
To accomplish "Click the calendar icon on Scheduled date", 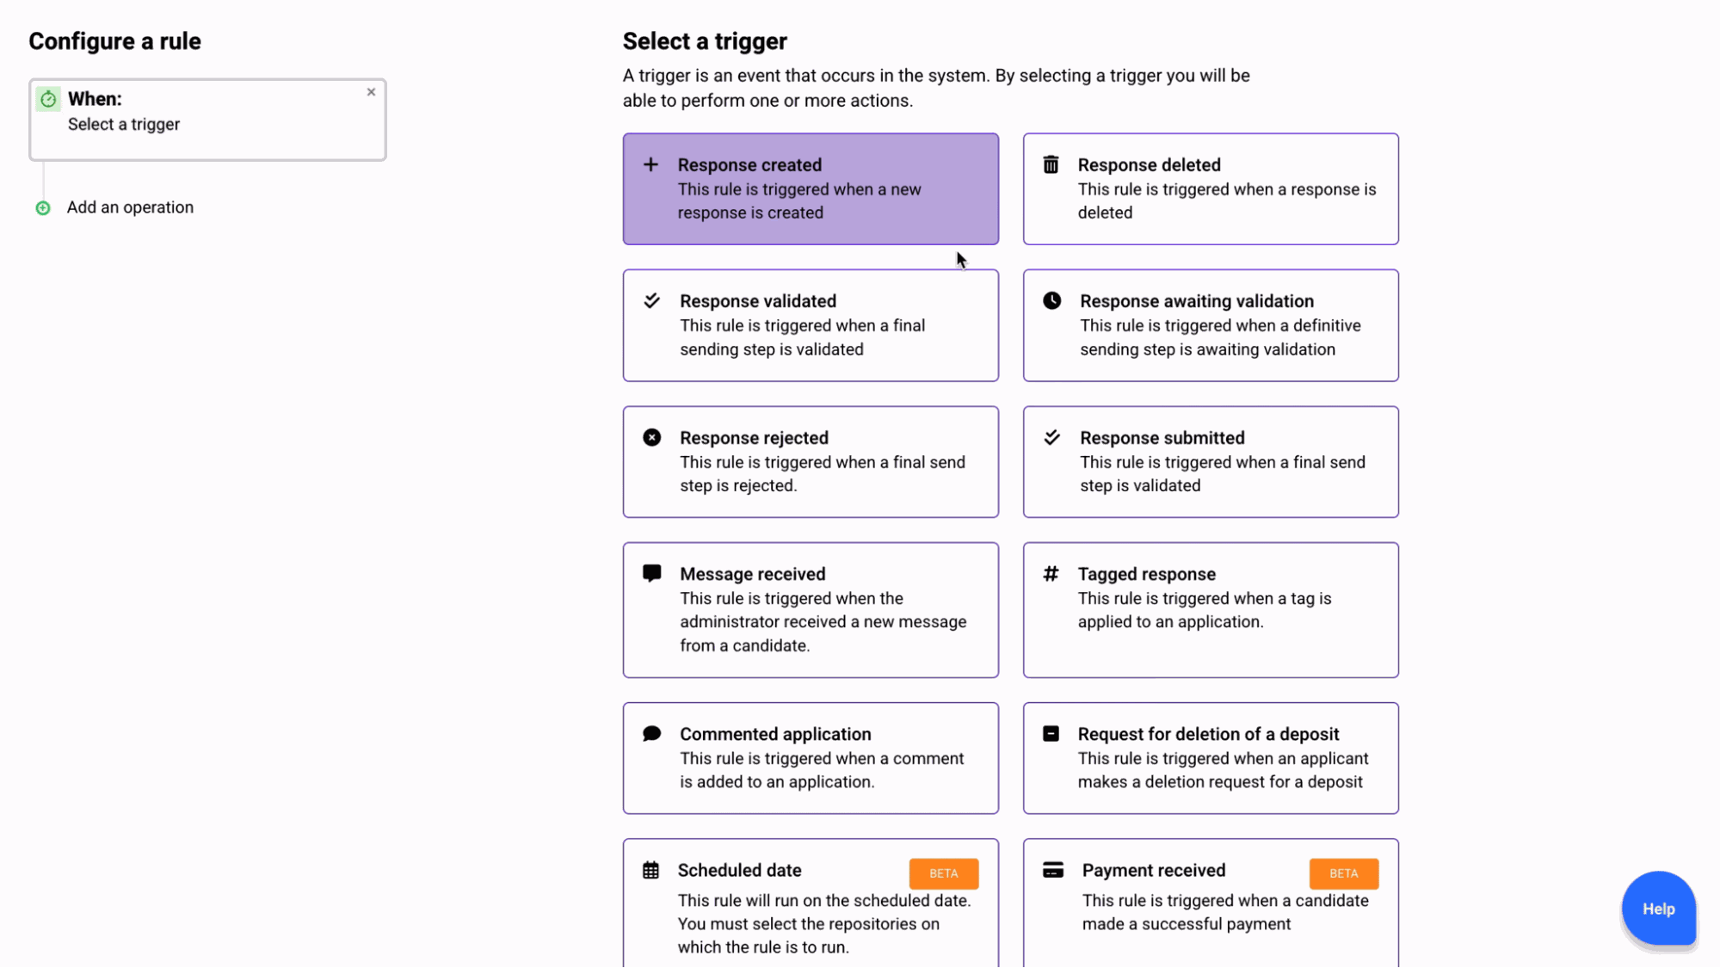I will pos(650,870).
